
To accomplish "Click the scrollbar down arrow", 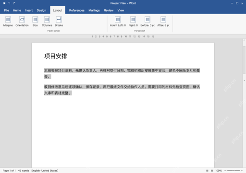I will click(x=244, y=80).
